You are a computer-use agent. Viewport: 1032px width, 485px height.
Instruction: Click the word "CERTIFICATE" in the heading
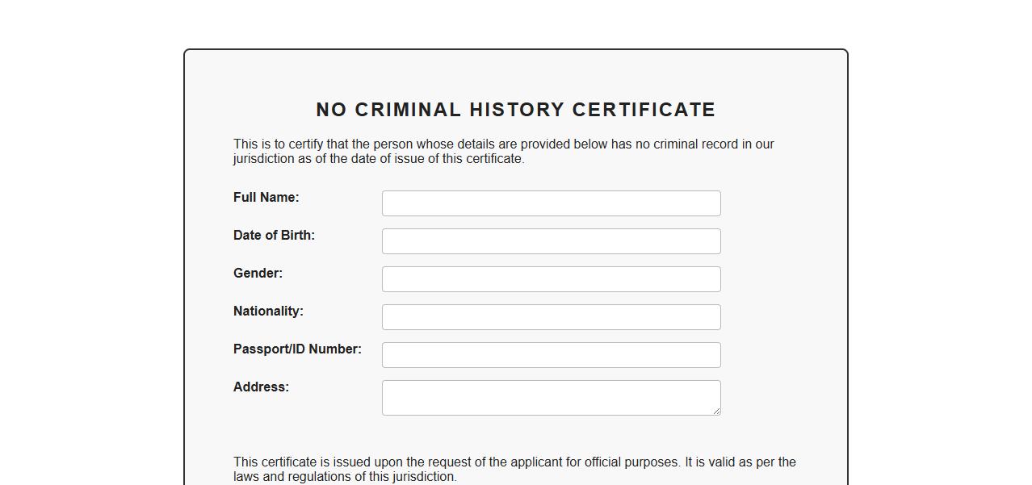click(x=644, y=110)
